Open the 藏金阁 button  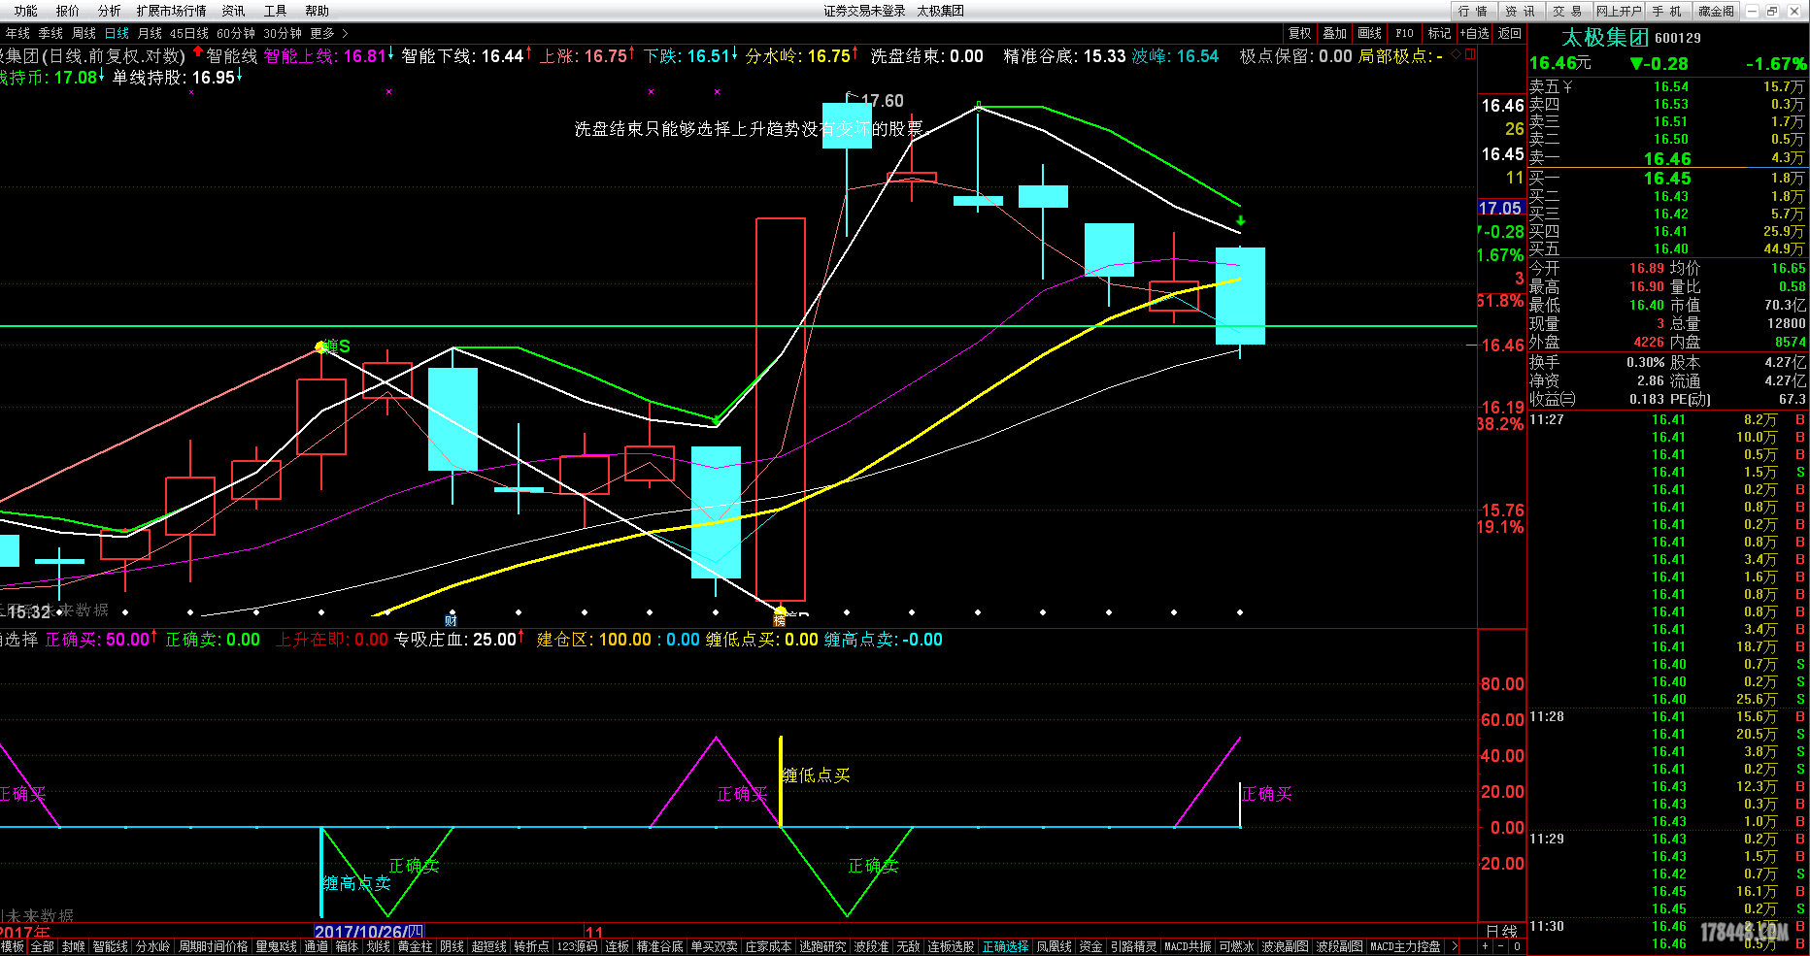click(x=1716, y=11)
